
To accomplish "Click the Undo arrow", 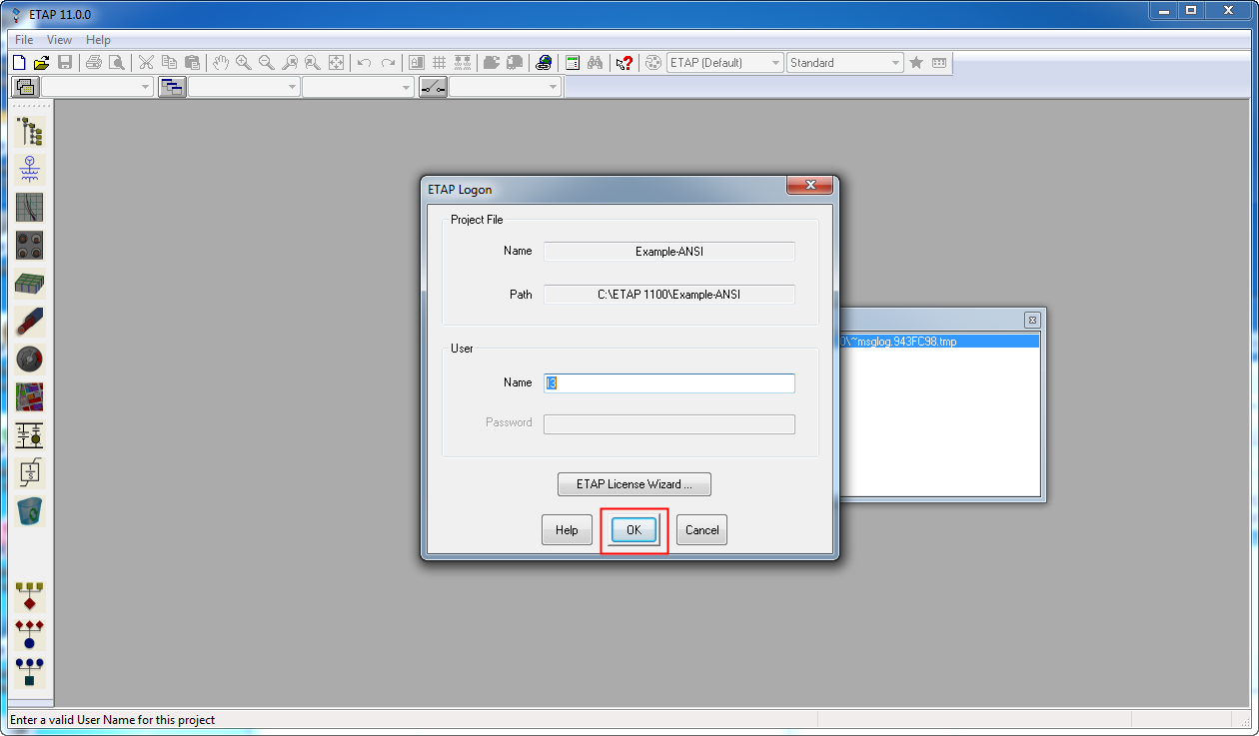I will (365, 63).
